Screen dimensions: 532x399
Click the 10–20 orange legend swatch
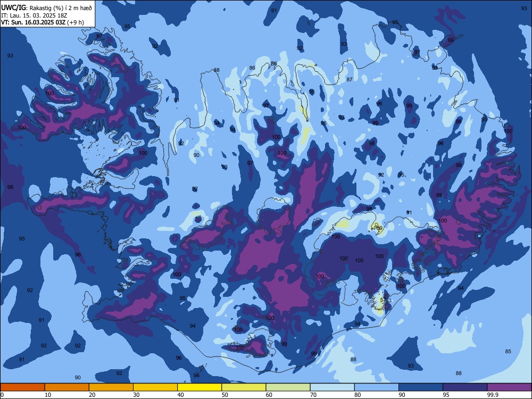click(67, 387)
